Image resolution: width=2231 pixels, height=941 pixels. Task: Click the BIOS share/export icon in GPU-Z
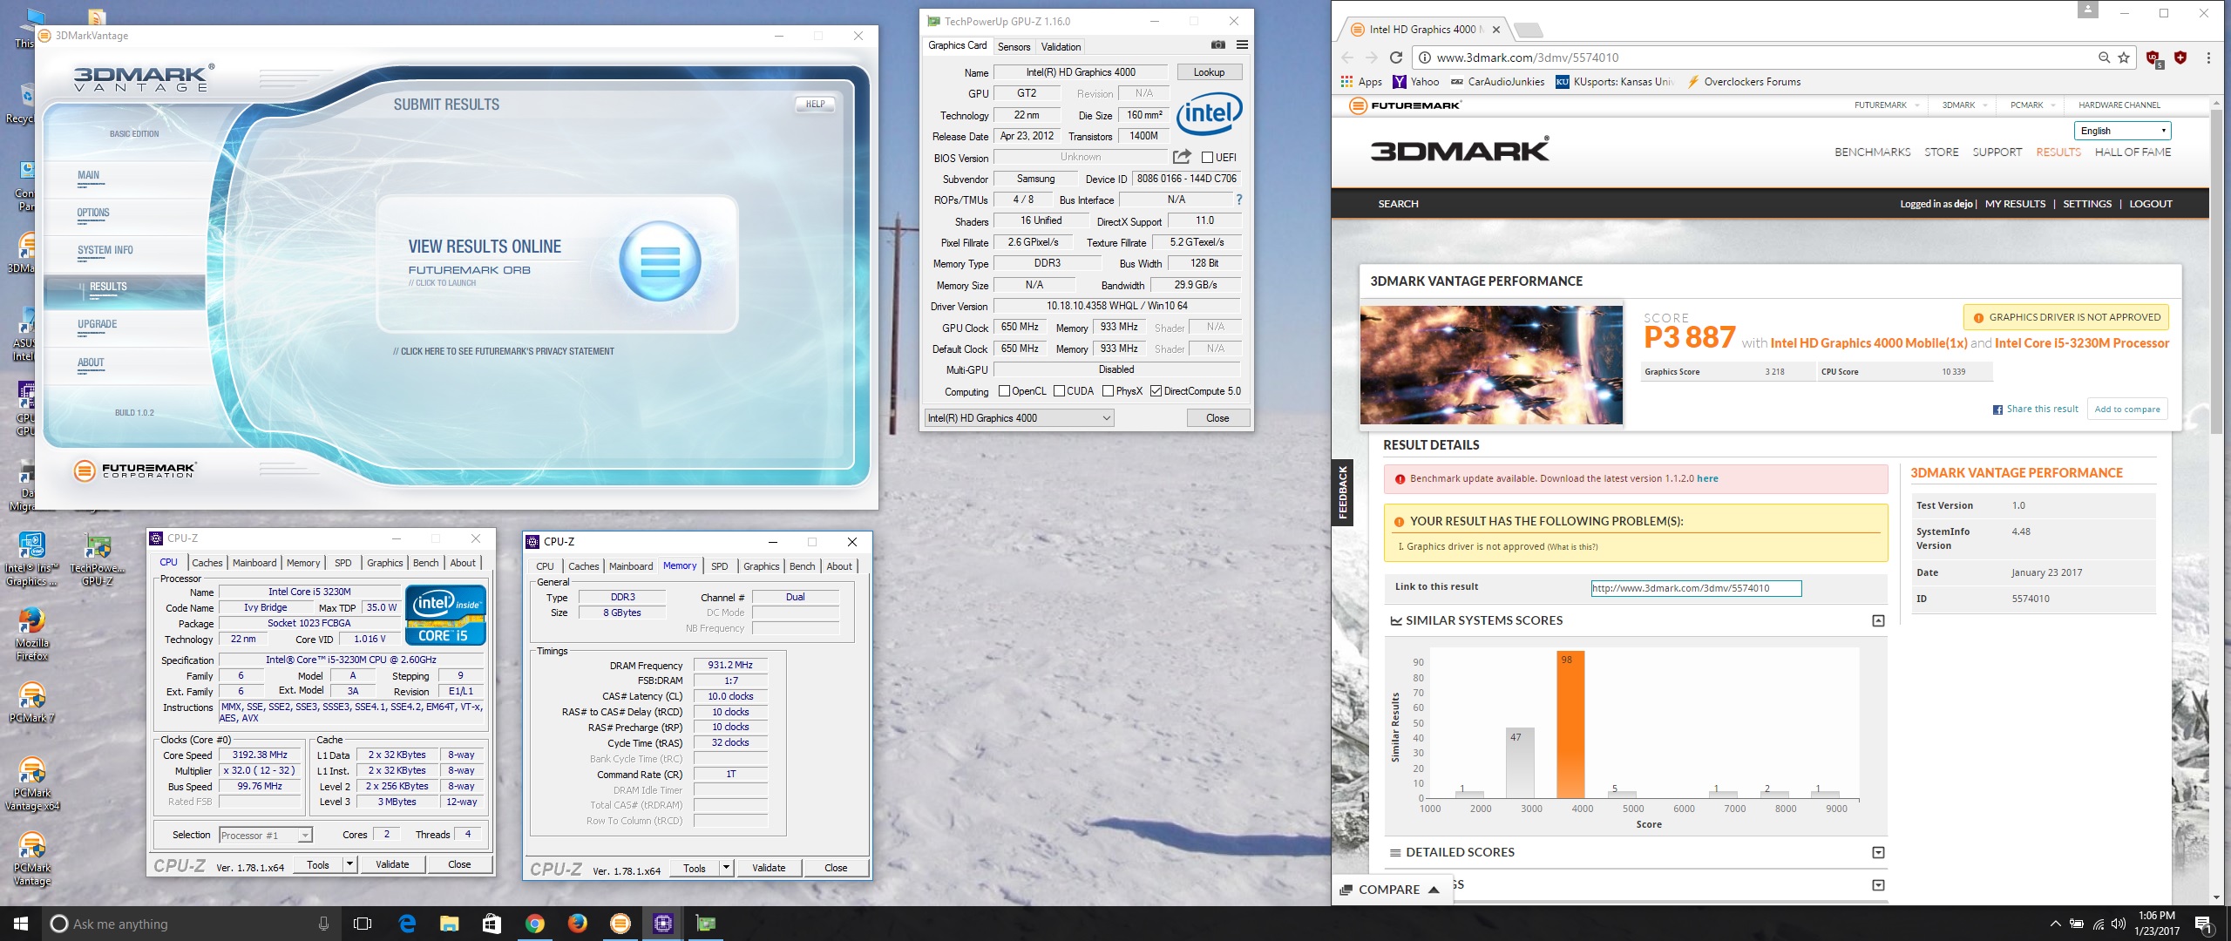click(x=1182, y=157)
